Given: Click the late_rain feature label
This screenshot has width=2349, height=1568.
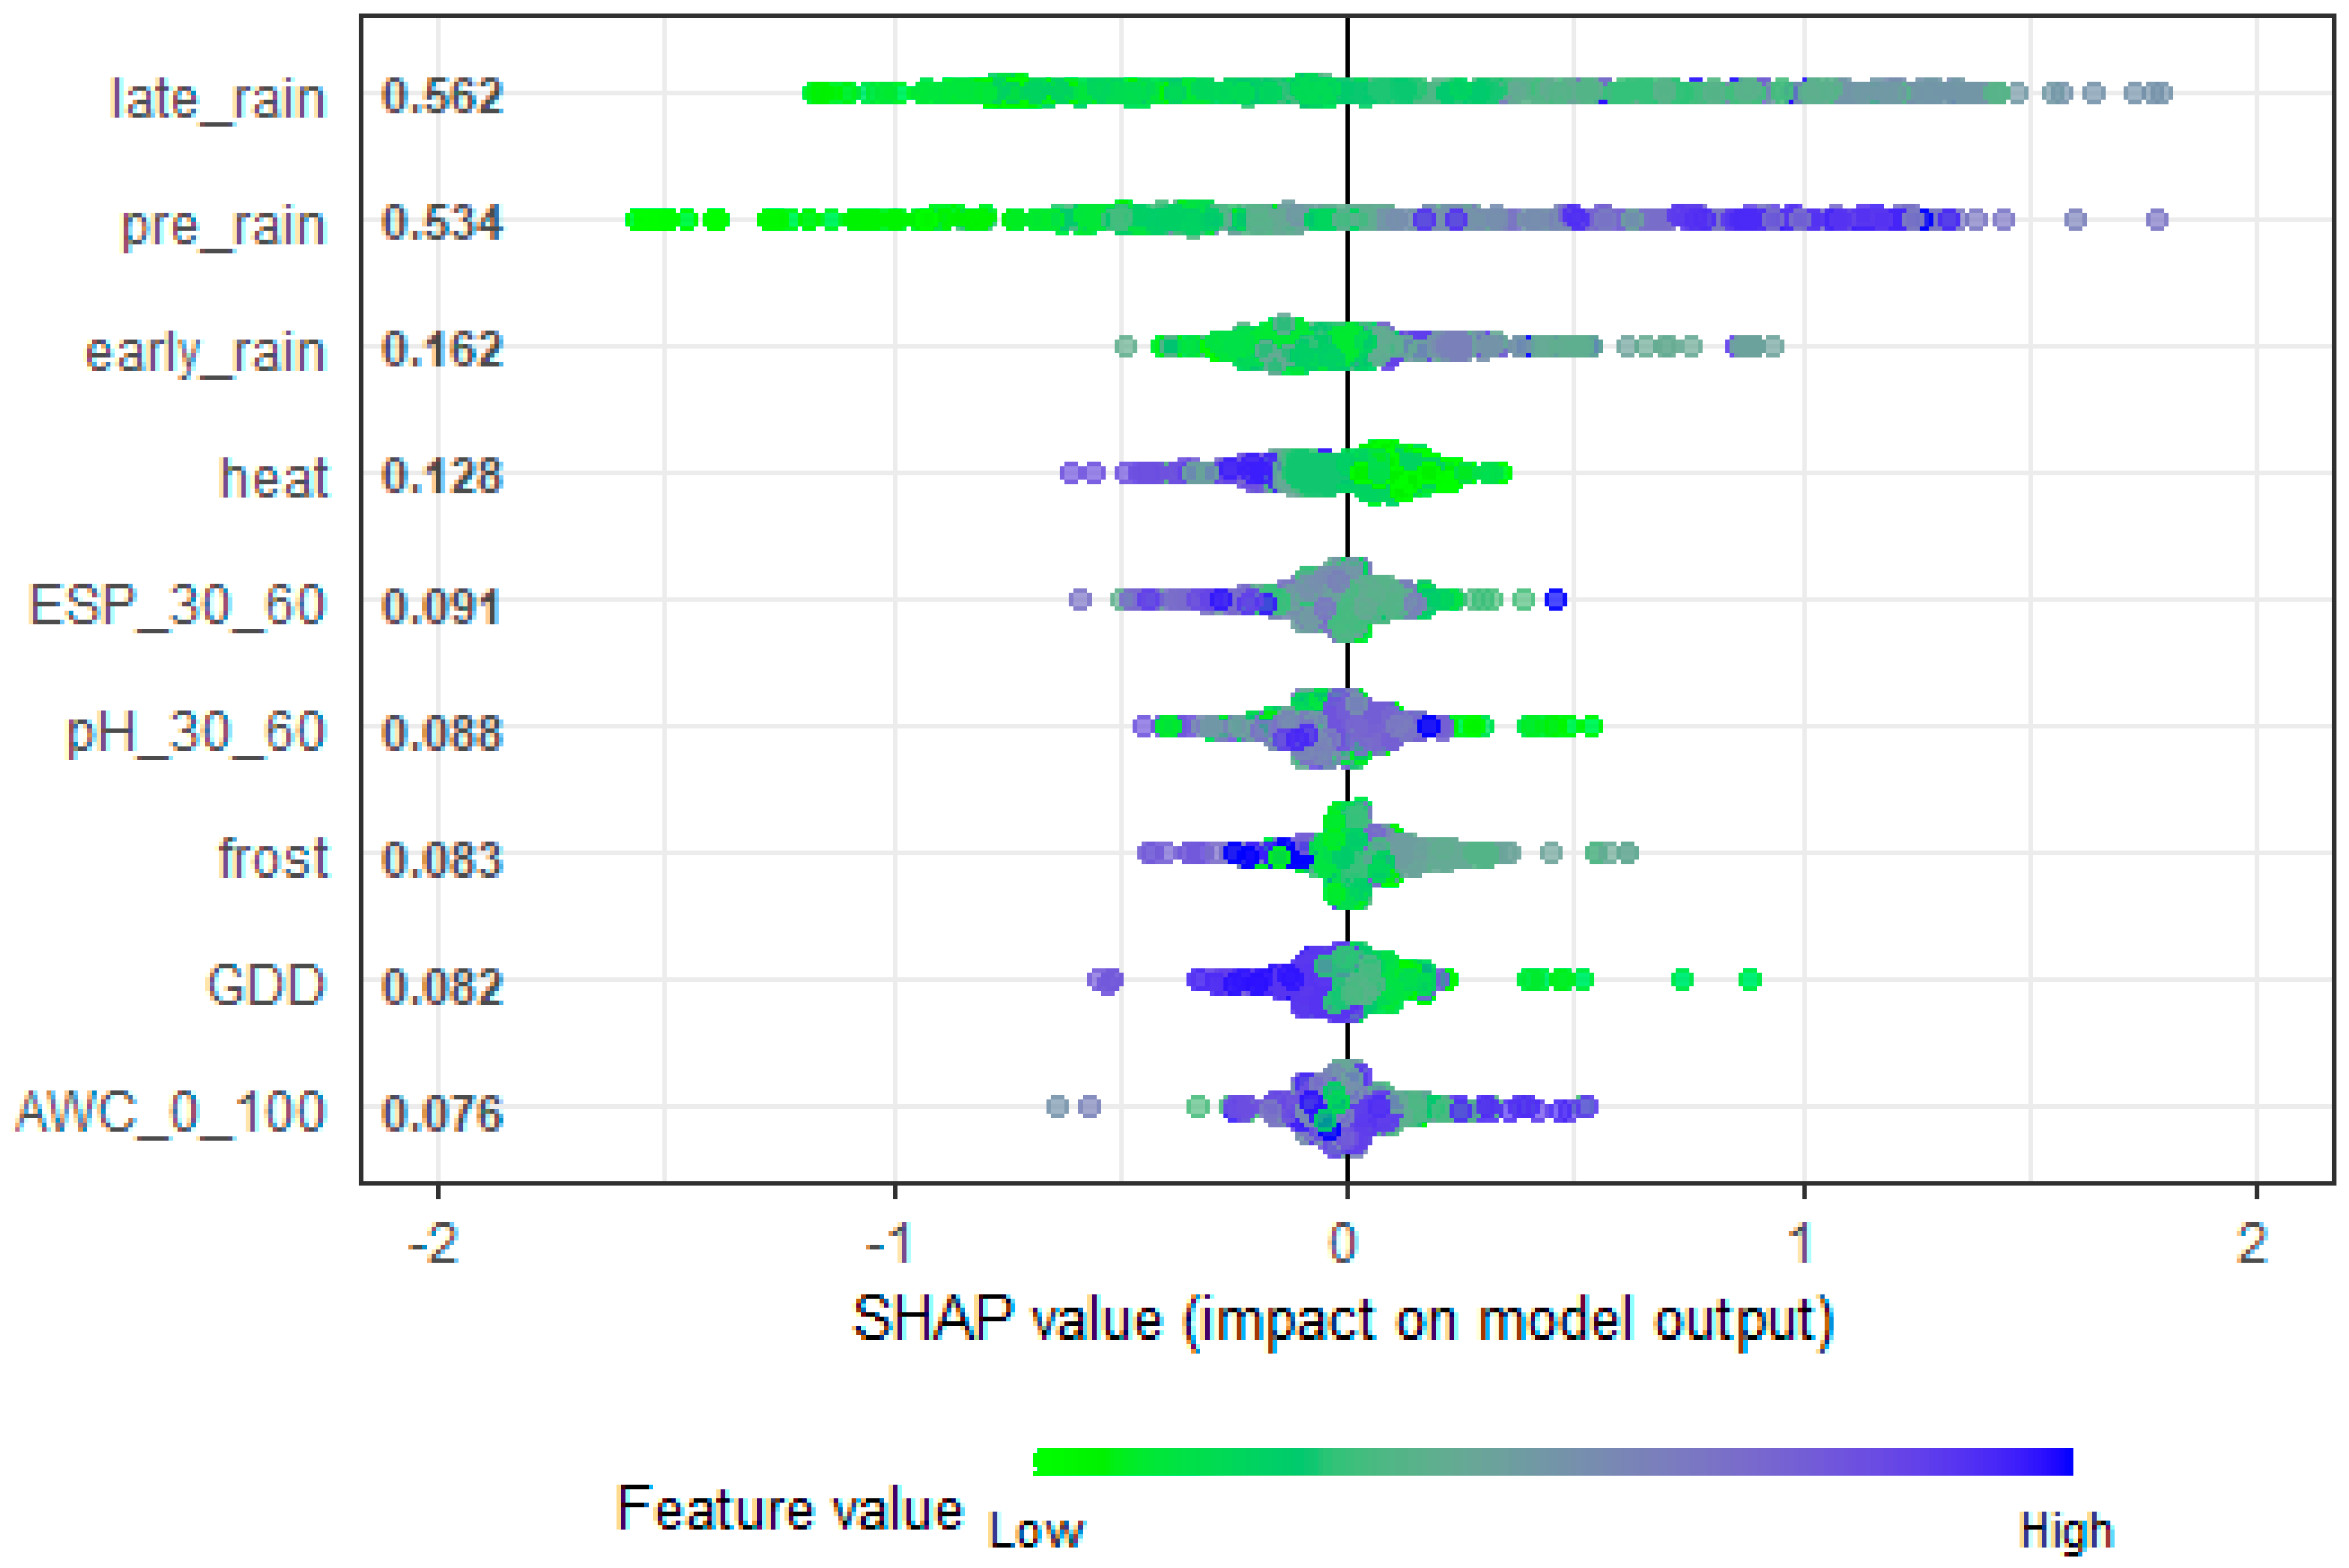Looking at the screenshot, I should tap(217, 99).
